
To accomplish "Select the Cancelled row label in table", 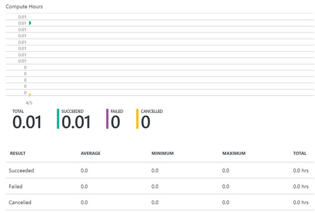I will coord(20,202).
